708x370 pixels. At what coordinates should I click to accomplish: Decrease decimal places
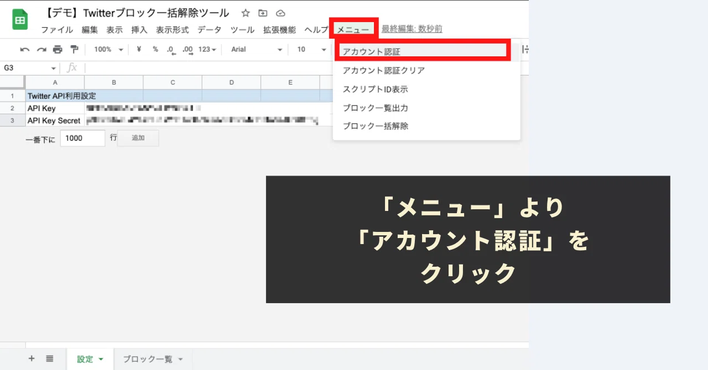(171, 50)
